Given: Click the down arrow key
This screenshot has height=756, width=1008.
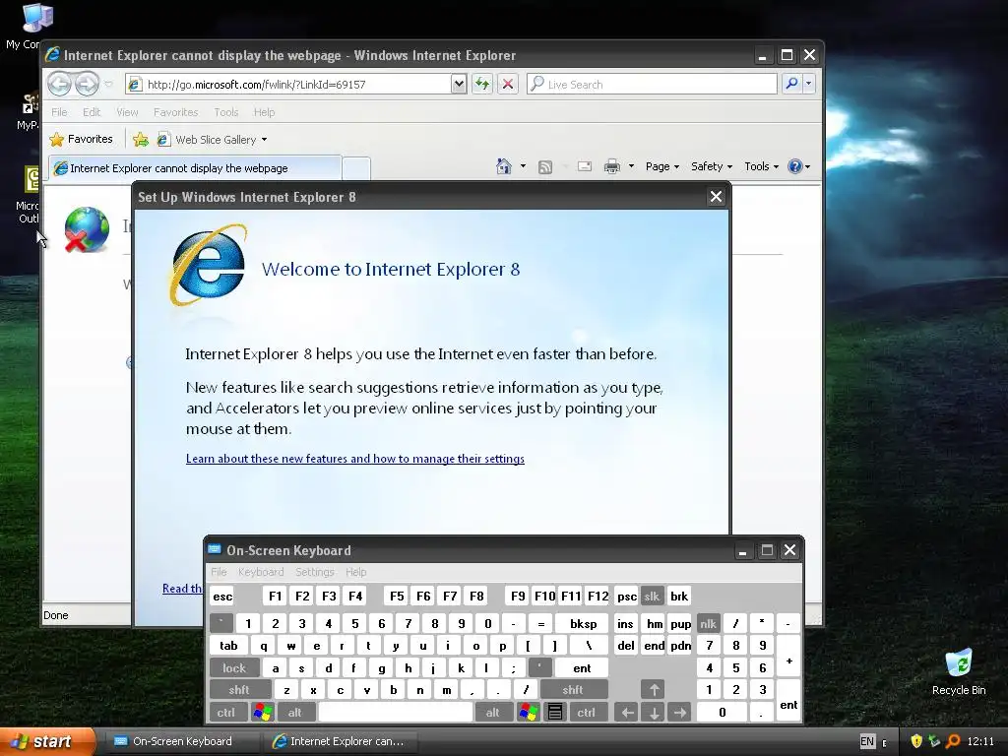Looking at the screenshot, I should click(654, 713).
